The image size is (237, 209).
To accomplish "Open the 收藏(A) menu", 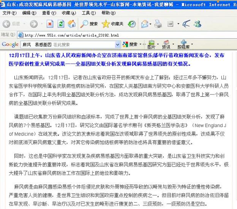I will point(69,13).
